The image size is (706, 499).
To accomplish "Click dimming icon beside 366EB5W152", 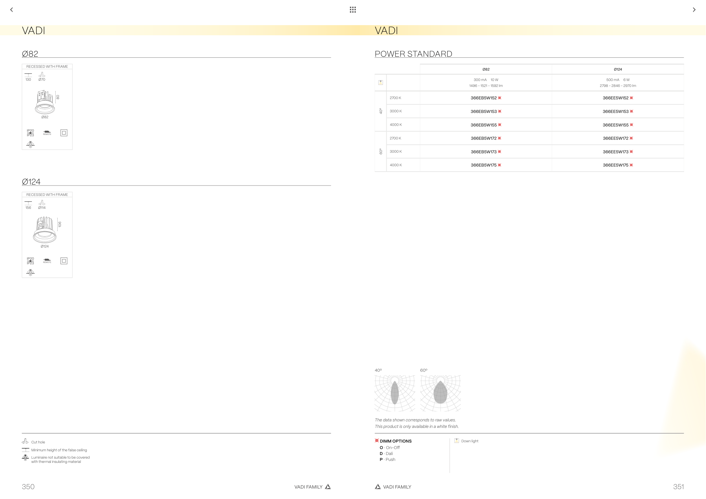I will 500,98.
